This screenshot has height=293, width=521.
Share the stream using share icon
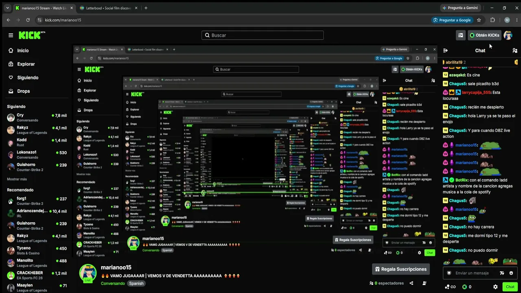click(412, 283)
